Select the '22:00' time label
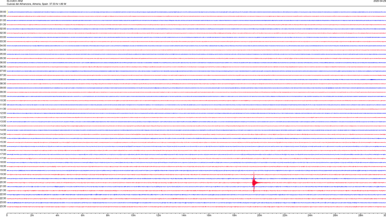This screenshot has width=386, height=217. tap(3, 194)
